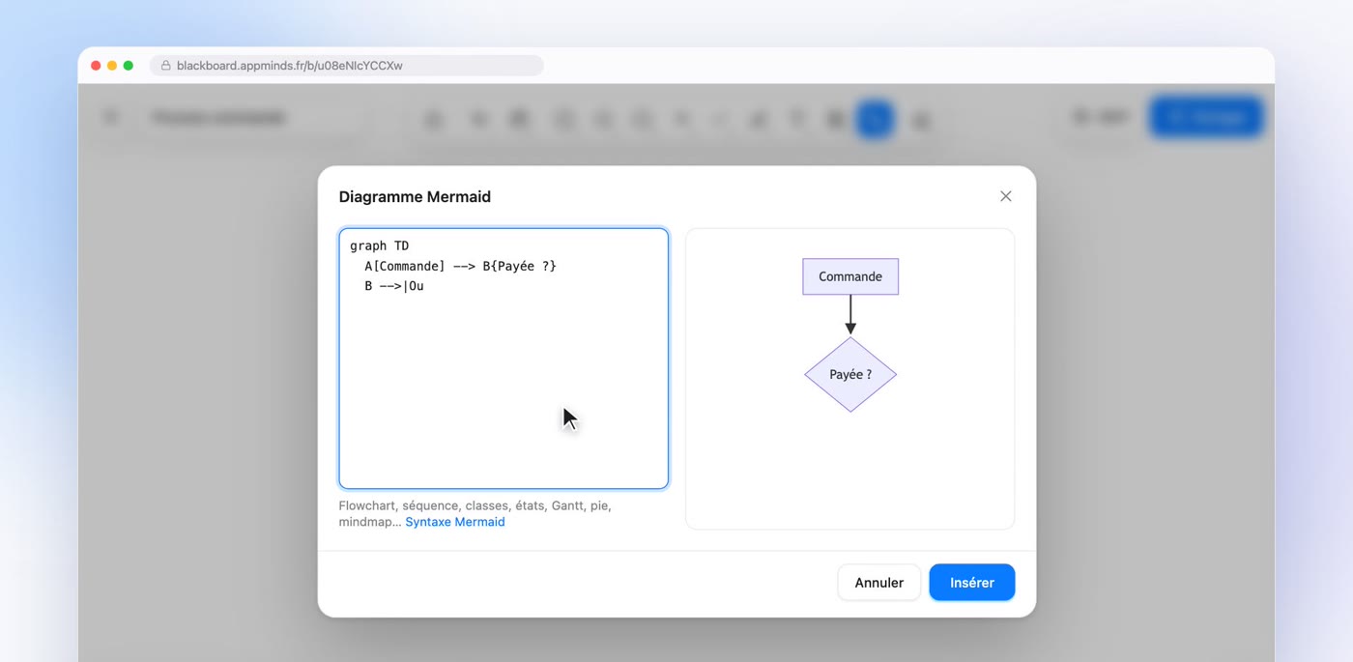
Task: Click Insérer to insert the diagram
Action: tap(971, 583)
